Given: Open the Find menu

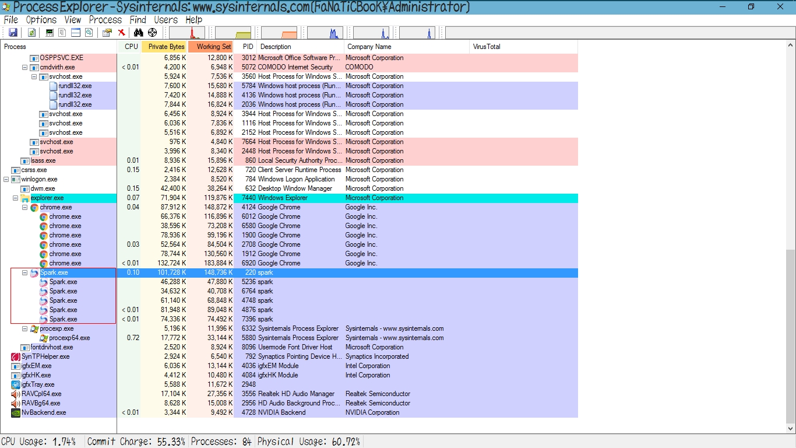Looking at the screenshot, I should [138, 20].
